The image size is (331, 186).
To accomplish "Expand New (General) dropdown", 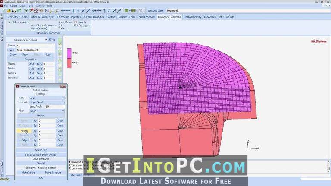I will point(40,28).
